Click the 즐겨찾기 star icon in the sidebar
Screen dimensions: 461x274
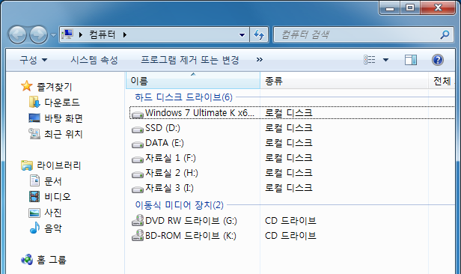pyautogui.click(x=26, y=86)
